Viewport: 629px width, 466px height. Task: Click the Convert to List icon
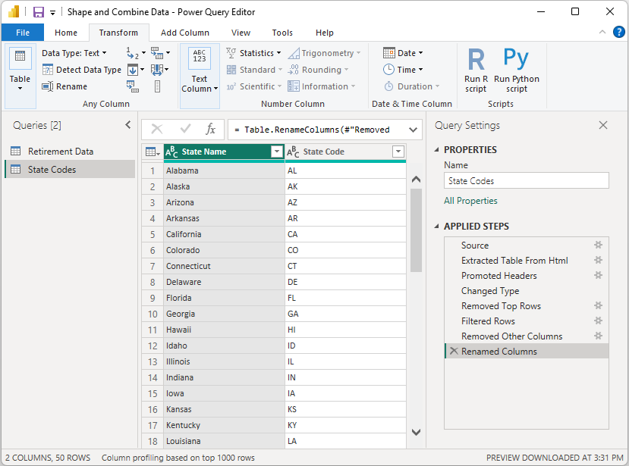click(x=157, y=86)
